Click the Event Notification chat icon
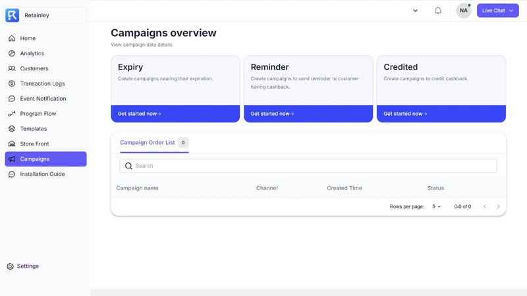 coord(12,99)
